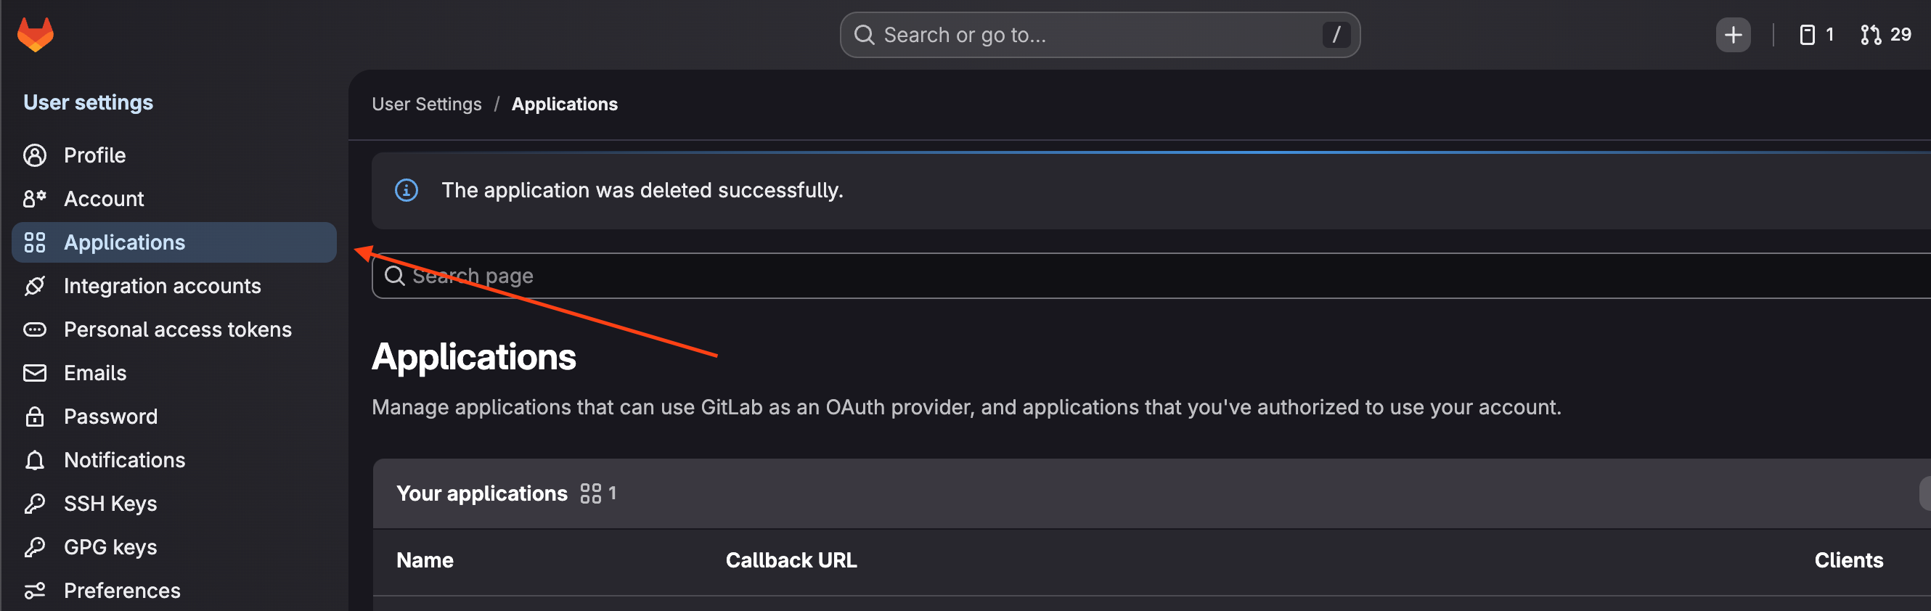1931x611 pixels.
Task: Focus the Search or go to field
Action: tap(1100, 35)
